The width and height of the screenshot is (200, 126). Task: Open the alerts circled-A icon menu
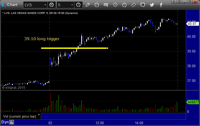[124, 5]
